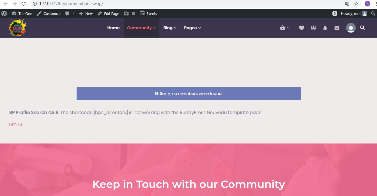Expand the Community dropdown menu

(x=141, y=28)
